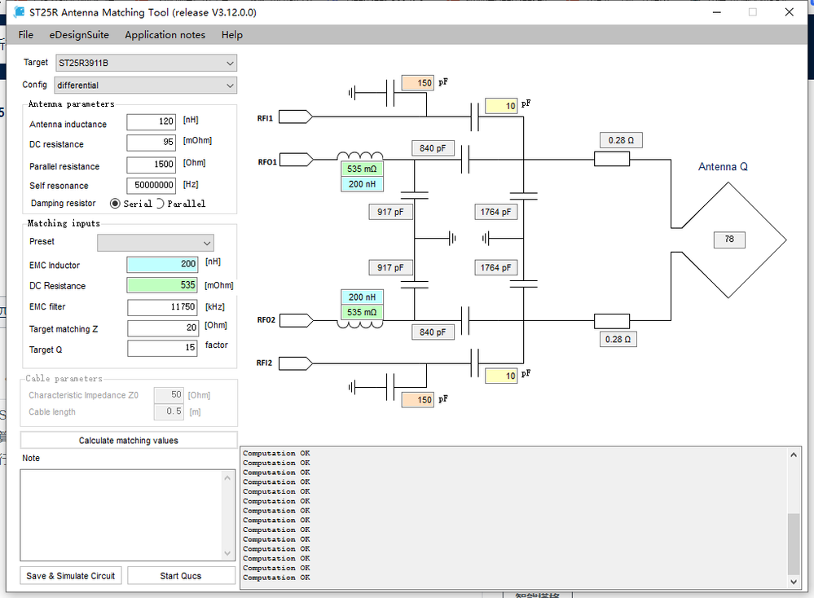Image resolution: width=814 pixels, height=598 pixels.
Task: Expand the Config differential dropdown
Action: tap(145, 86)
